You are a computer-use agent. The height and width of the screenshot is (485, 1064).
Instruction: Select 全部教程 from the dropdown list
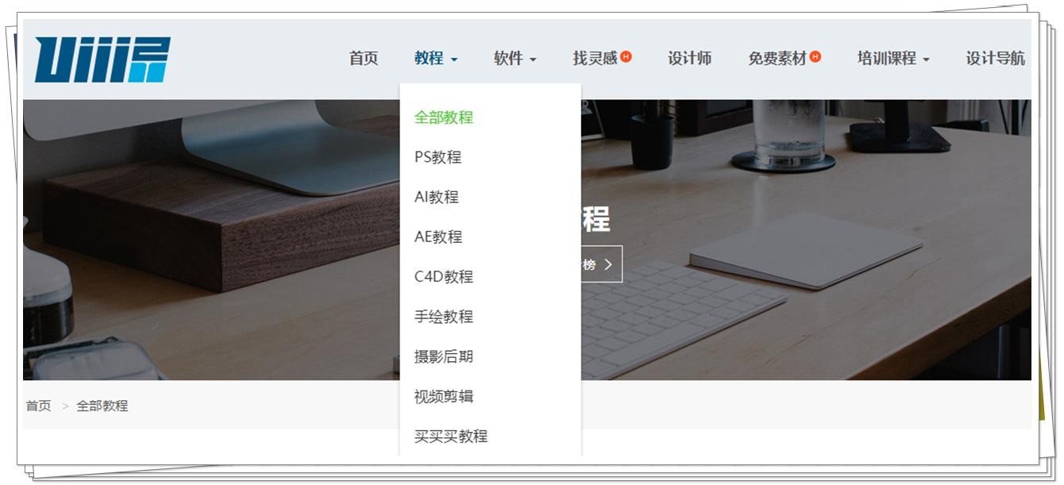[x=444, y=117]
